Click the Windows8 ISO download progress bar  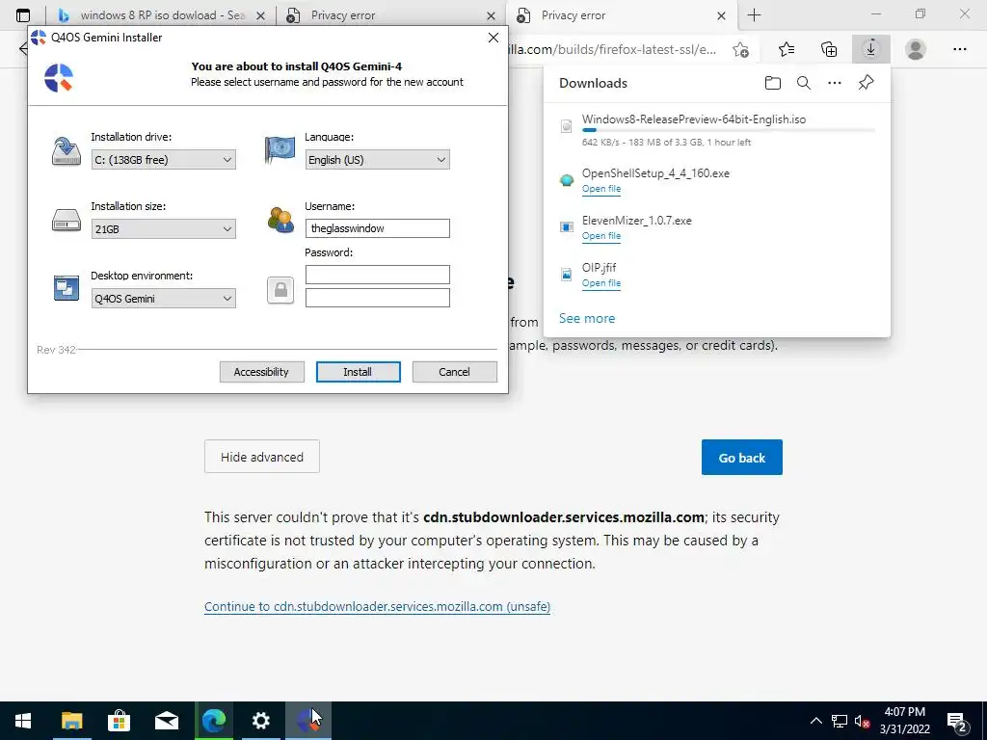coord(729,130)
